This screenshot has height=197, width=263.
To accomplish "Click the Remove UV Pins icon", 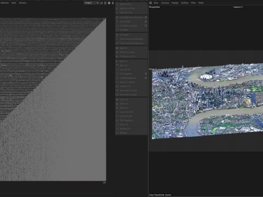I will click(117, 8).
